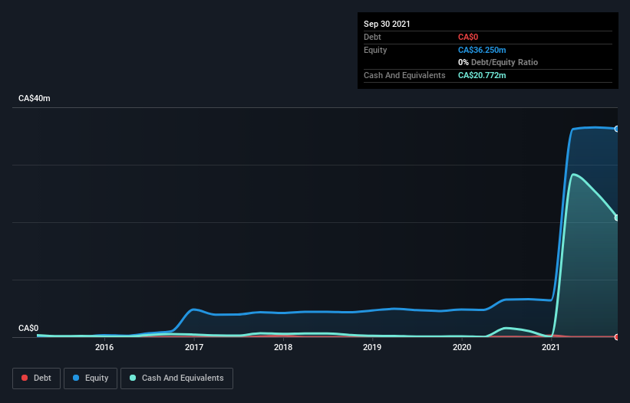630x403 pixels.
Task: Click the 2018 x-axis label
Action: point(283,347)
